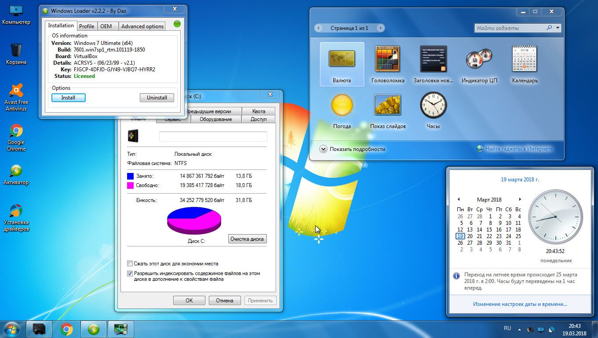This screenshot has width=598, height=338.
Task: Open the Активатор desktop shortcut
Action: 16,174
